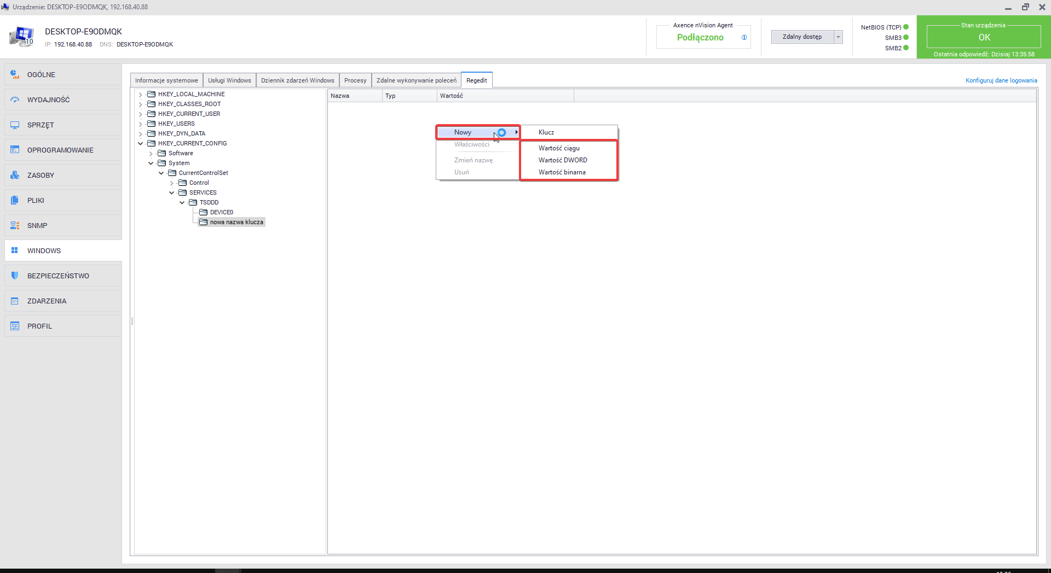This screenshot has width=1051, height=573.
Task: Click the agent info icon next to Podłączono
Action: [x=744, y=38]
